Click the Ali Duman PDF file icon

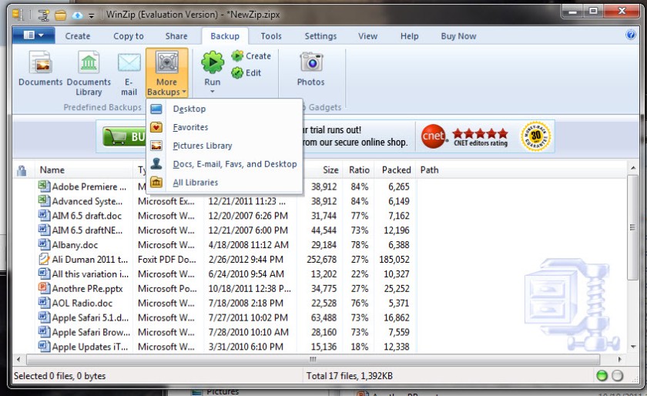pyautogui.click(x=44, y=260)
